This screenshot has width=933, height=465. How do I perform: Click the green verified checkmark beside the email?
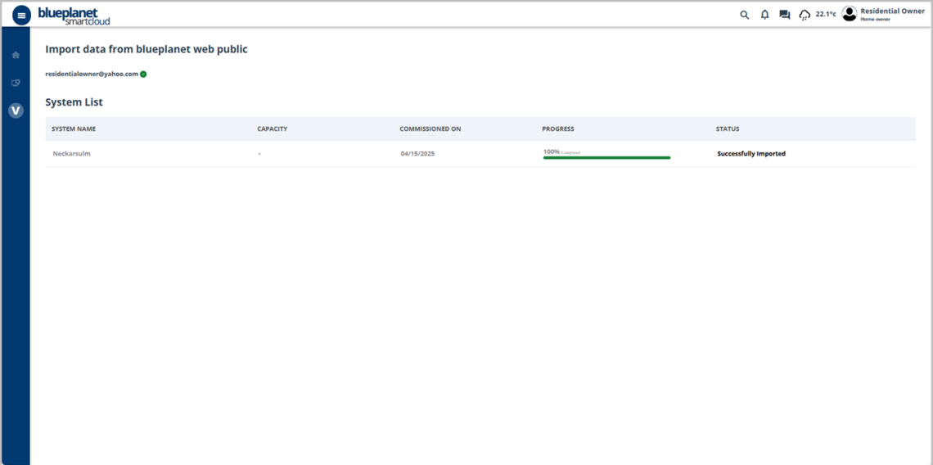tap(143, 74)
